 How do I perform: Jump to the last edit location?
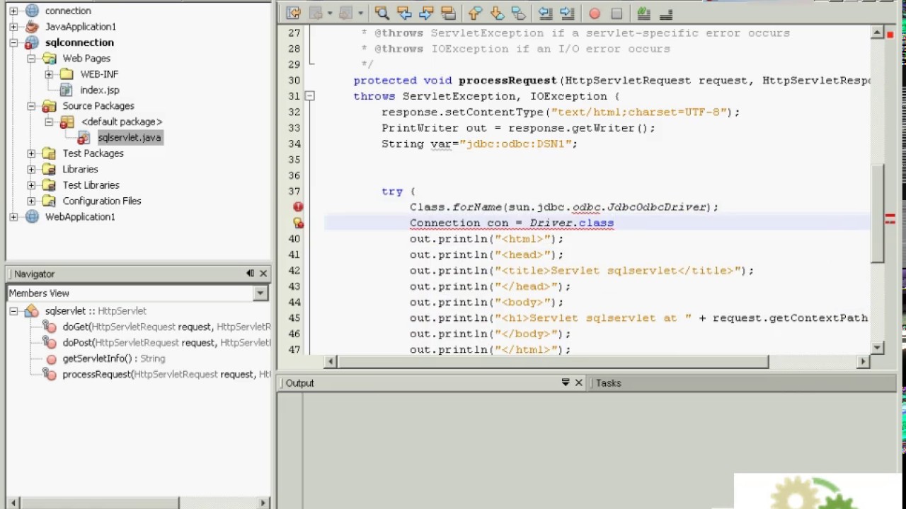(x=294, y=13)
